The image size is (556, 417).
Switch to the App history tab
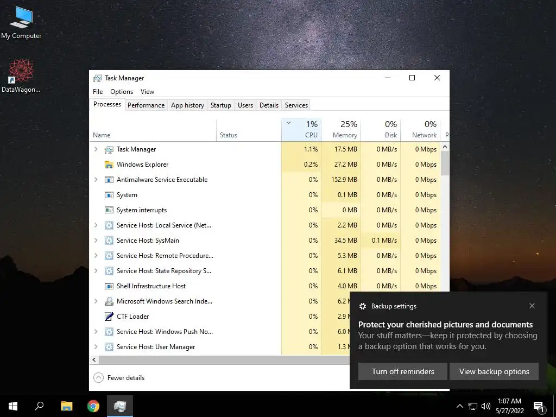(187, 105)
